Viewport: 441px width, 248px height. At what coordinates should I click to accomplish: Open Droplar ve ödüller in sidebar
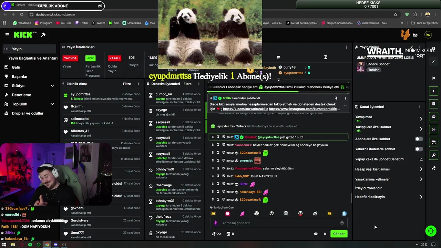28,113
